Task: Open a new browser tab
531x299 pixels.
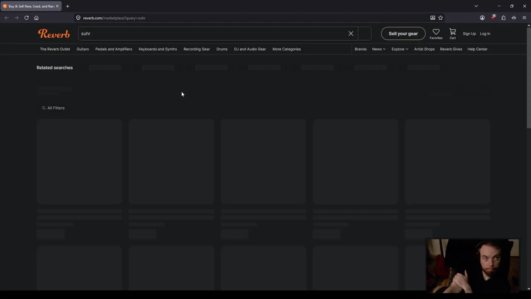Action: pyautogui.click(x=68, y=6)
